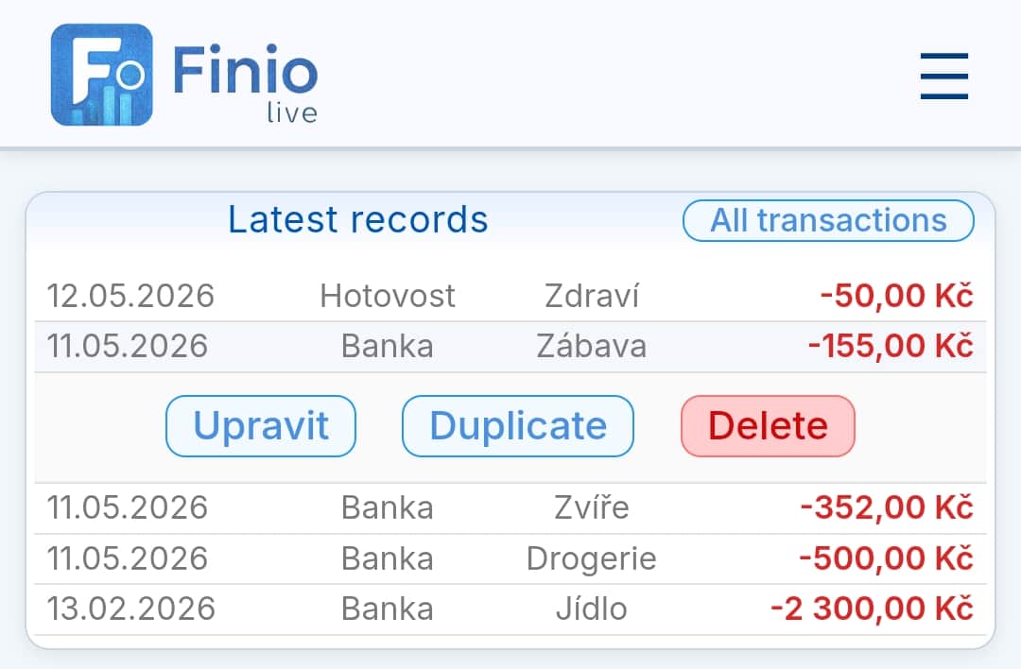Viewport: 1021px width, 669px height.
Task: Click the -352,00 Kč amount
Action: [x=887, y=507]
